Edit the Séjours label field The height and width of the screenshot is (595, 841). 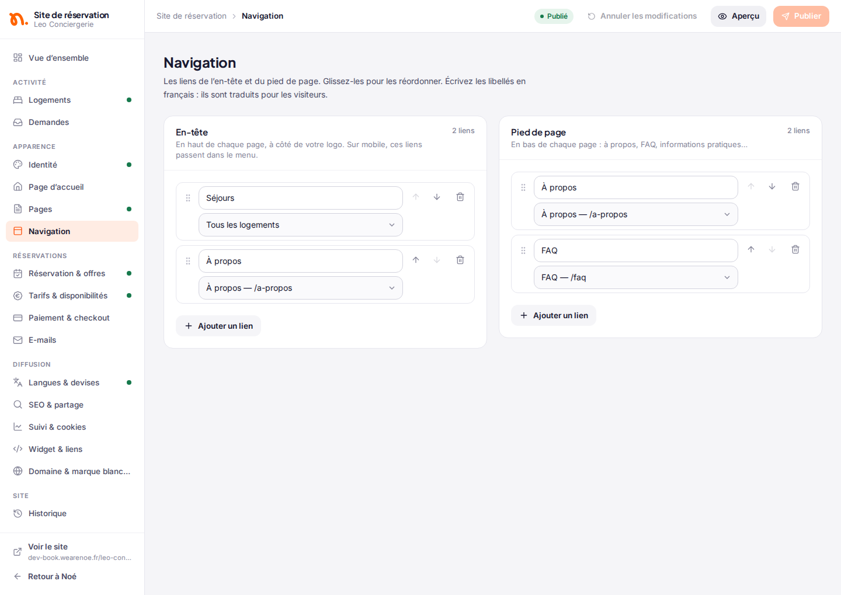click(301, 198)
